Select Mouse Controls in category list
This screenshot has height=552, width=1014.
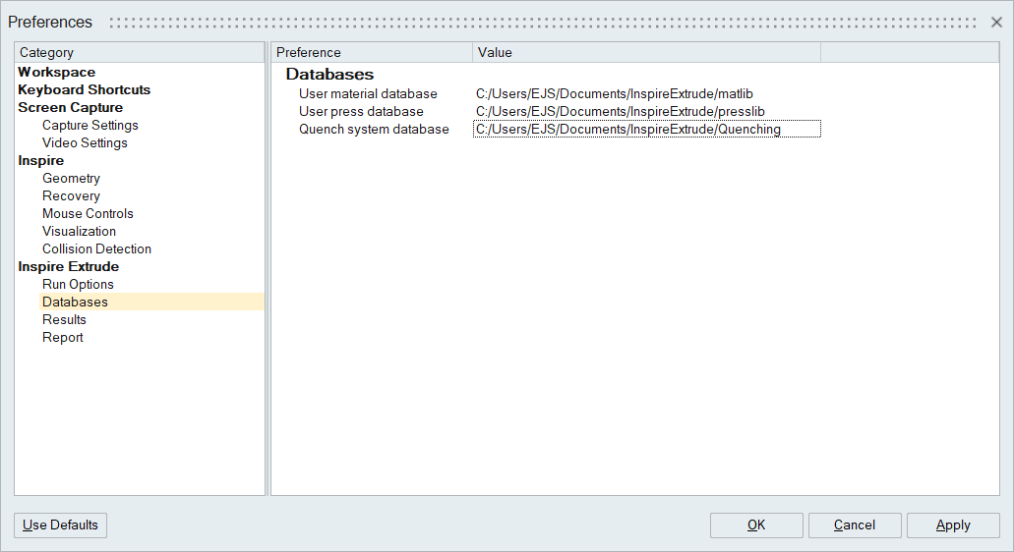pyautogui.click(x=88, y=214)
